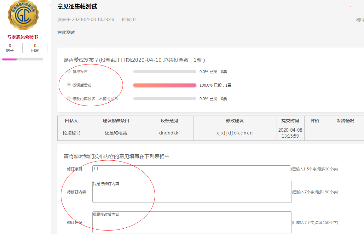Image resolution: width=364 pixels, height=234 pixels.
Task: Open the 专家委员会秘书 user profile
Action: tap(23, 37)
